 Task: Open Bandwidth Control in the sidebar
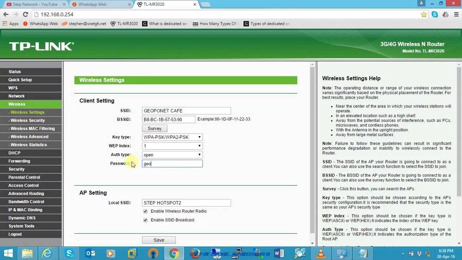tap(31, 201)
